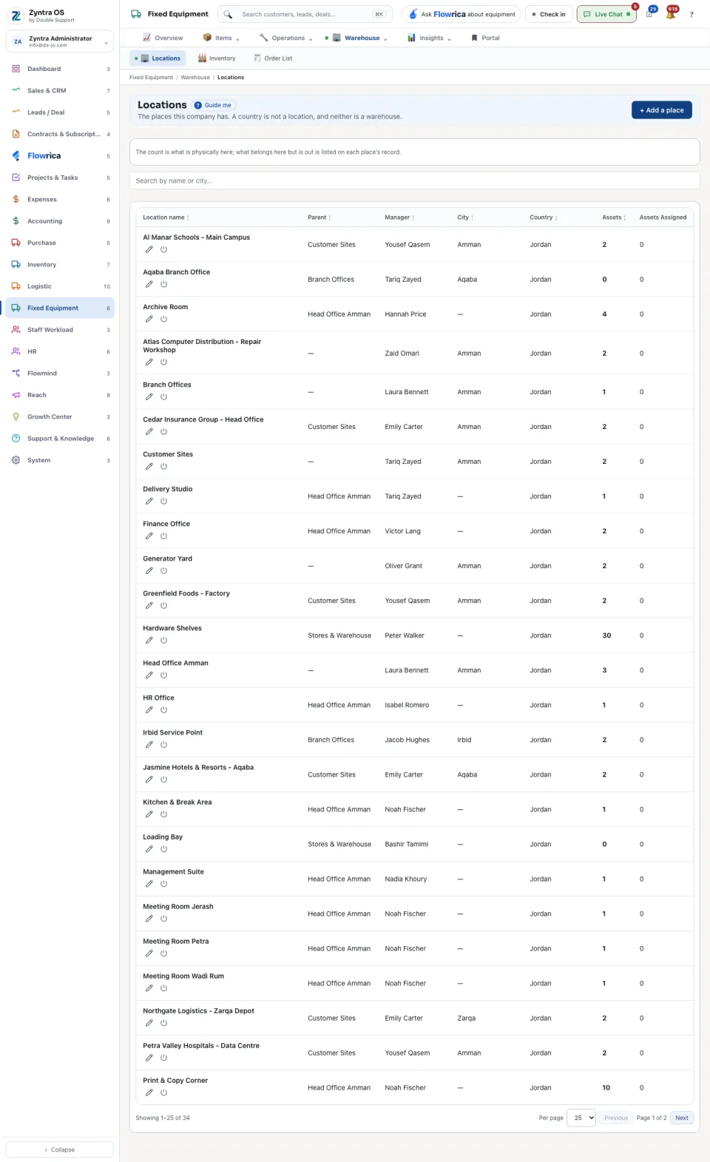Open System settings in the sidebar
The width and height of the screenshot is (710, 1162).
click(x=59, y=460)
